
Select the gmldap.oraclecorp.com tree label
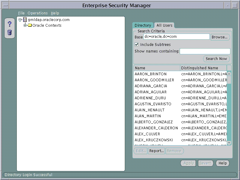[x=49, y=20]
